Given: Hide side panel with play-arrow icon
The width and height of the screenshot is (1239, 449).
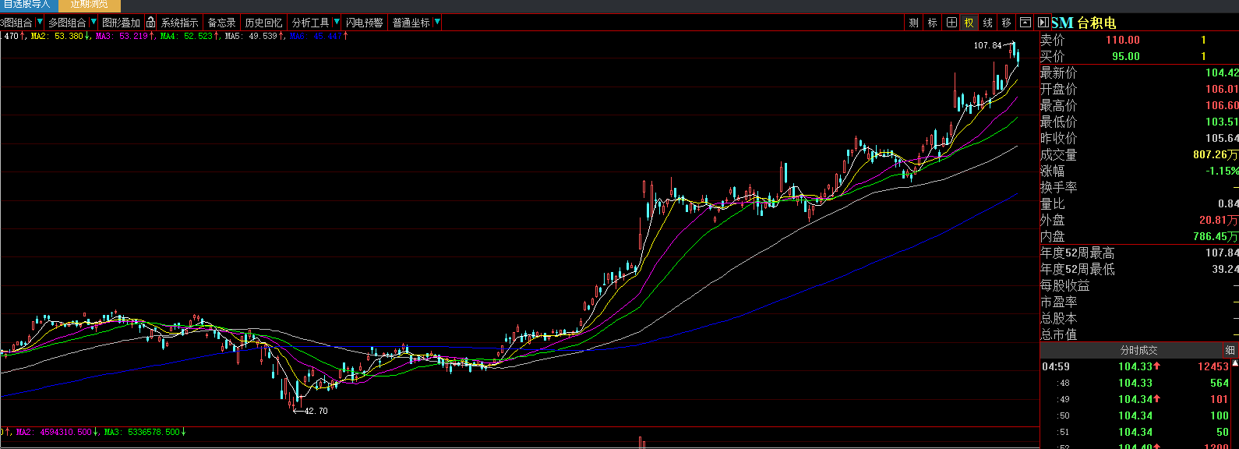Looking at the screenshot, I should click(1044, 23).
